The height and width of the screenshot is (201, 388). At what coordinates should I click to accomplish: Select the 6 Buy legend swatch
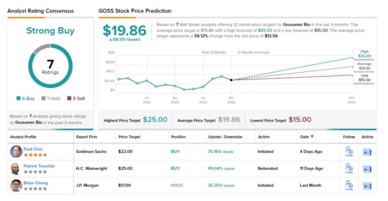point(18,99)
